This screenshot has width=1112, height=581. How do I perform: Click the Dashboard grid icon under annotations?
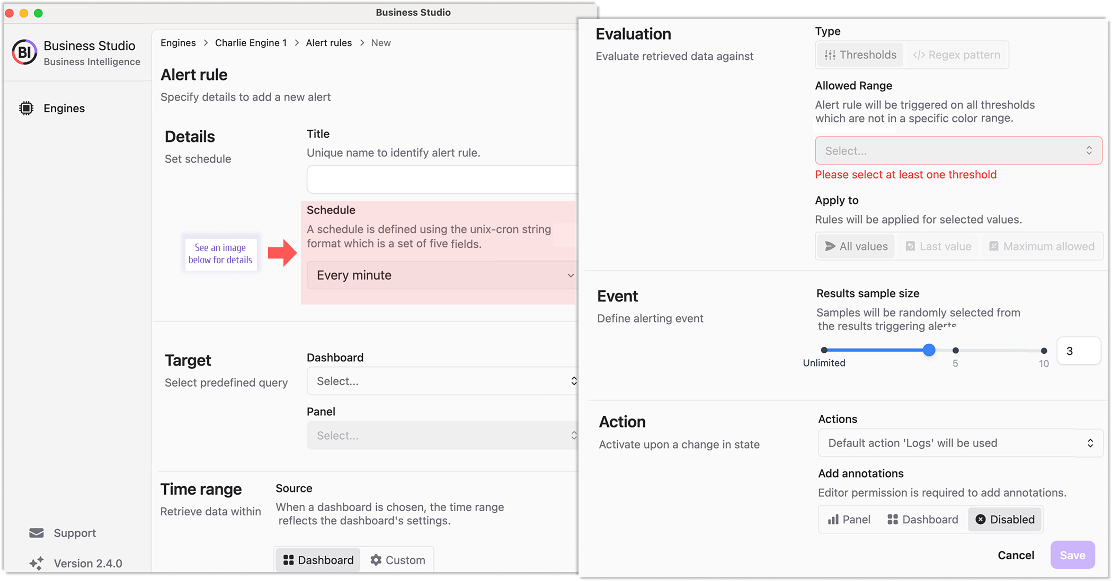click(893, 520)
